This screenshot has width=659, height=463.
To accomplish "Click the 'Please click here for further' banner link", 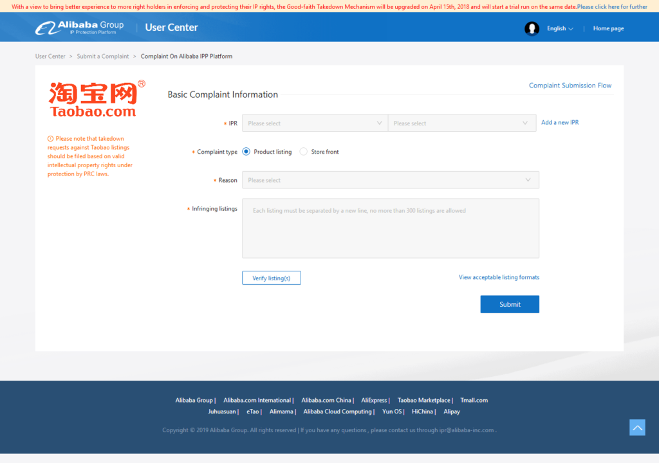I will pos(612,6).
